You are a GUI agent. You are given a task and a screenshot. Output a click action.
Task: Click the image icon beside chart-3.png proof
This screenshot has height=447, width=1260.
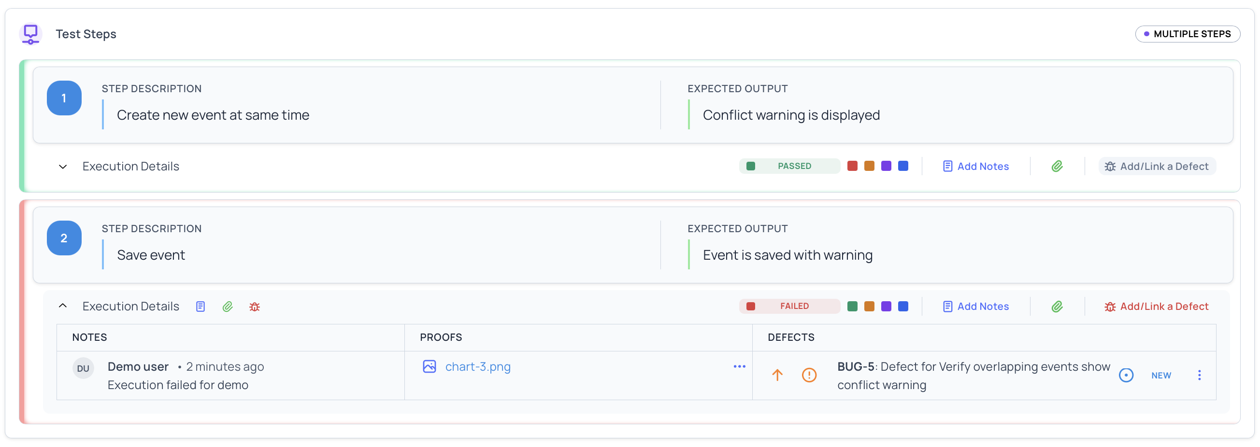(429, 366)
